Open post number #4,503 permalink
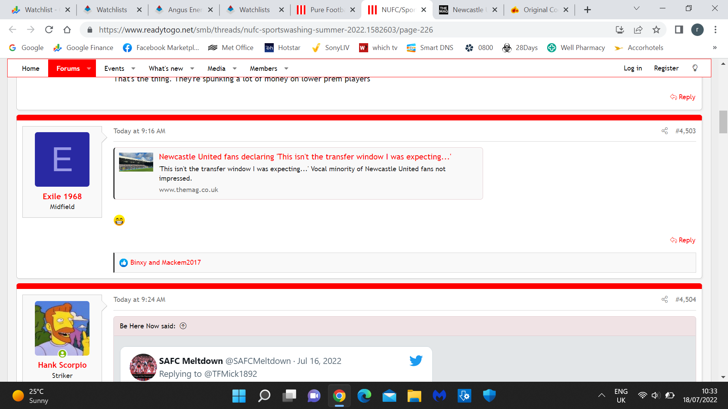The image size is (728, 409). [686, 131]
